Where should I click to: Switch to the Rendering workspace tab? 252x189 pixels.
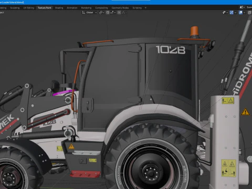pos(86,8)
